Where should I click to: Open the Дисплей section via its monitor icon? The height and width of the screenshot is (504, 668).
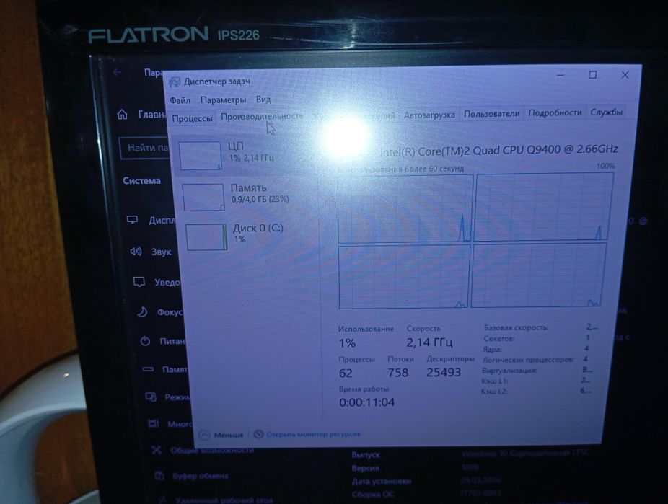tap(132, 220)
